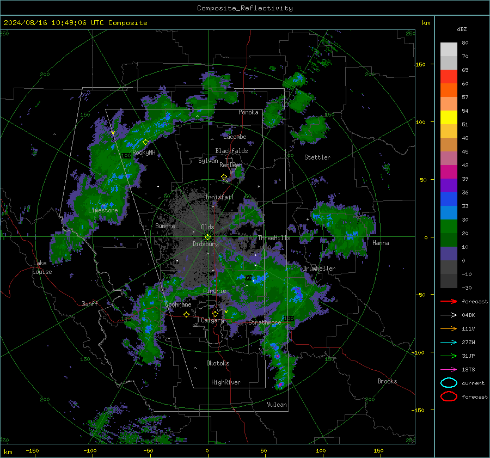
Task: Click the red forecast arrow in the legend
Action: pos(449,301)
